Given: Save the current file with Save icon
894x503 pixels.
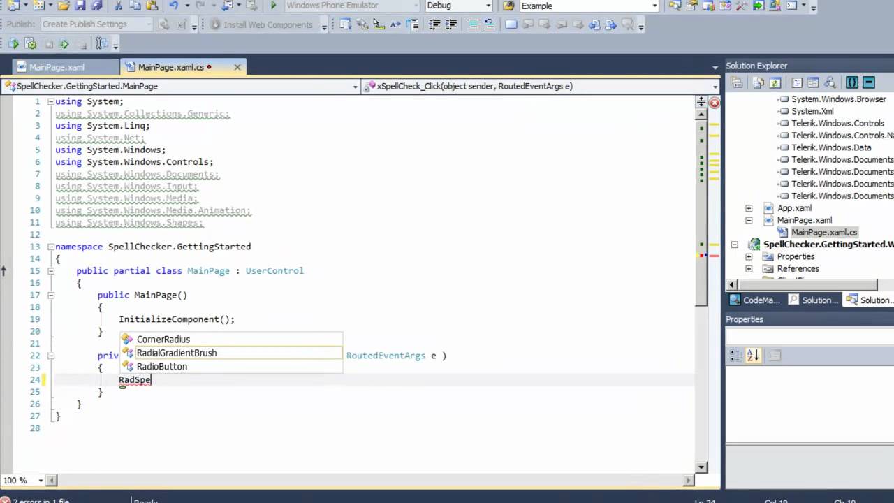Looking at the screenshot, I should (x=80, y=6).
